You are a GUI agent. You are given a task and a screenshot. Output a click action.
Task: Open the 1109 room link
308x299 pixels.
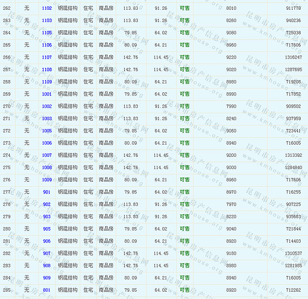47,82
